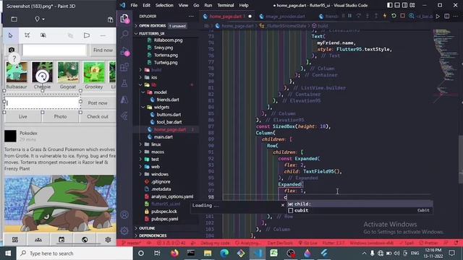The width and height of the screenshot is (463, 260).
Task: Close the Loading suggestion details popup
Action: click(283, 205)
